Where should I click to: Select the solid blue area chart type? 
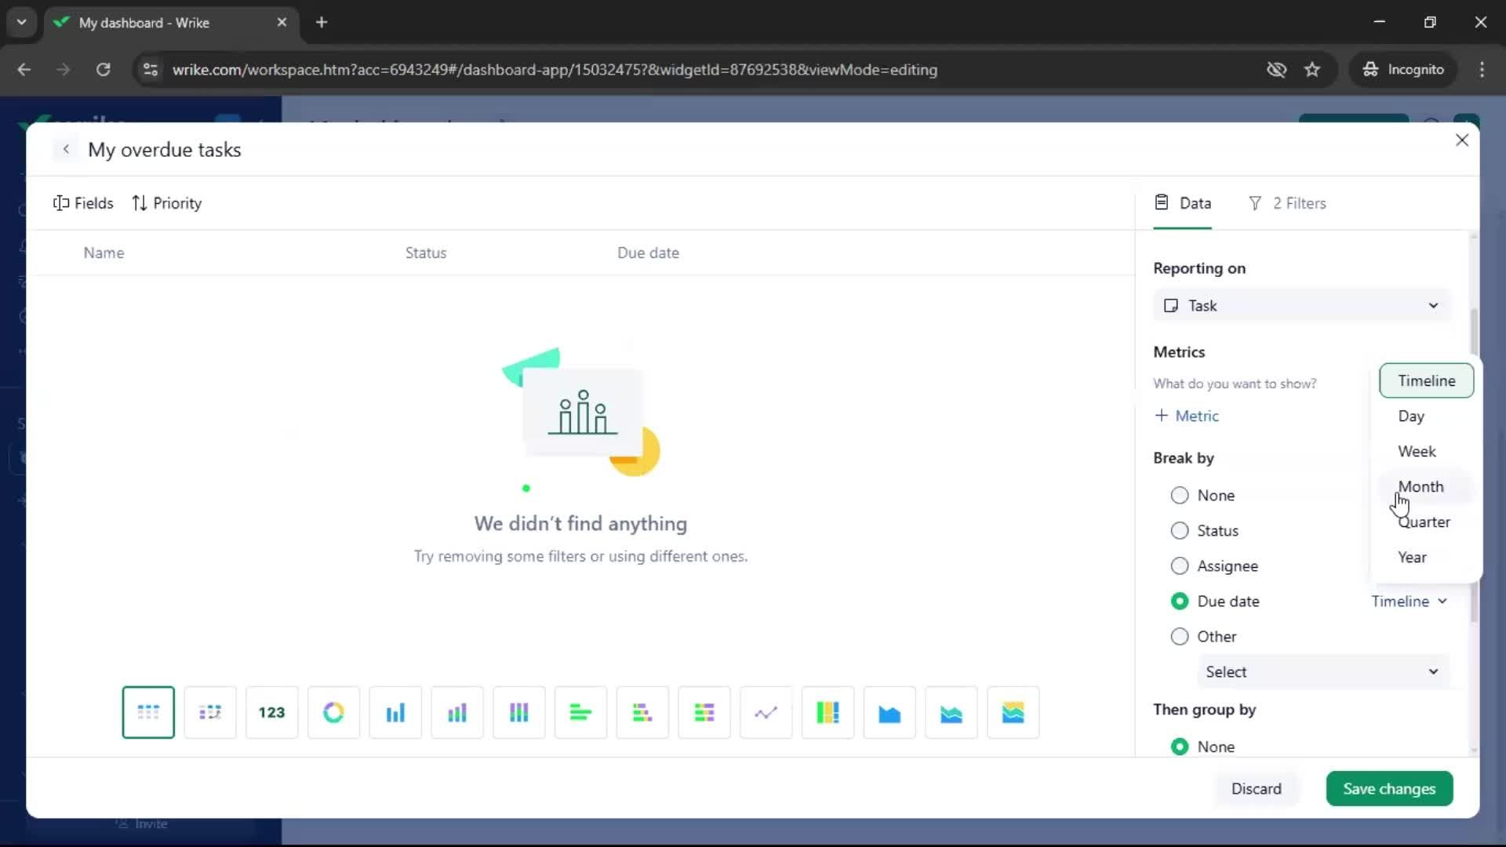[x=889, y=712]
